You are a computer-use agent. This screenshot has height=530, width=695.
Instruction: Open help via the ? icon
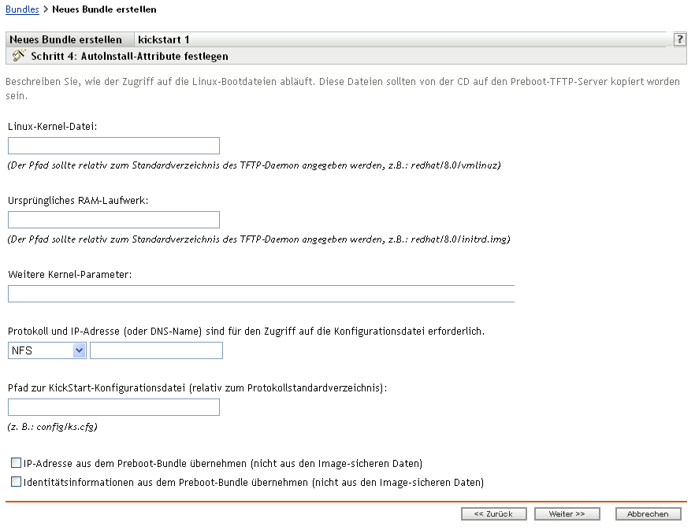pyautogui.click(x=679, y=39)
